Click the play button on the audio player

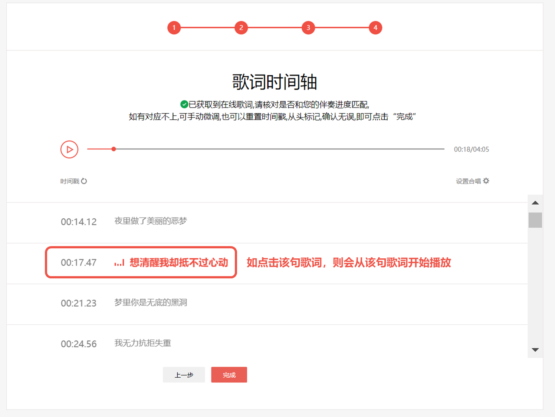[x=69, y=149]
